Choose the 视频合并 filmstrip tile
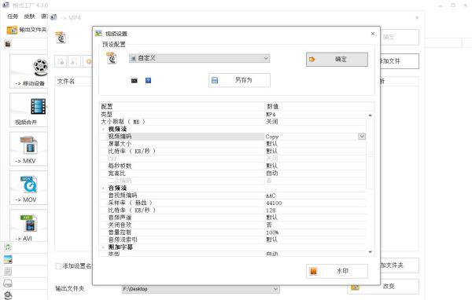This screenshot has height=300, width=472. tap(29, 110)
